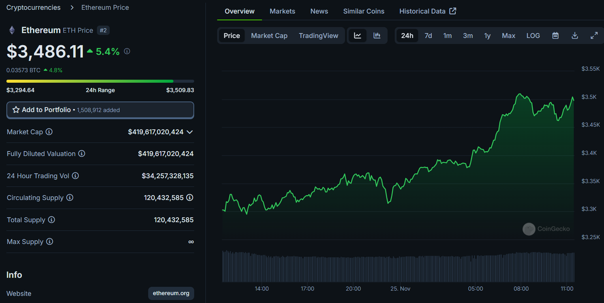Show Max Supply info icon
Screen dimensions: 604x303
[50, 242]
